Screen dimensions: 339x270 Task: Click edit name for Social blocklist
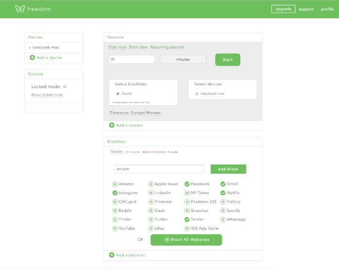pyautogui.click(x=132, y=152)
